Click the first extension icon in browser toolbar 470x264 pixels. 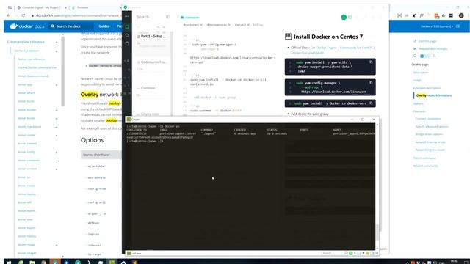(x=399, y=15)
